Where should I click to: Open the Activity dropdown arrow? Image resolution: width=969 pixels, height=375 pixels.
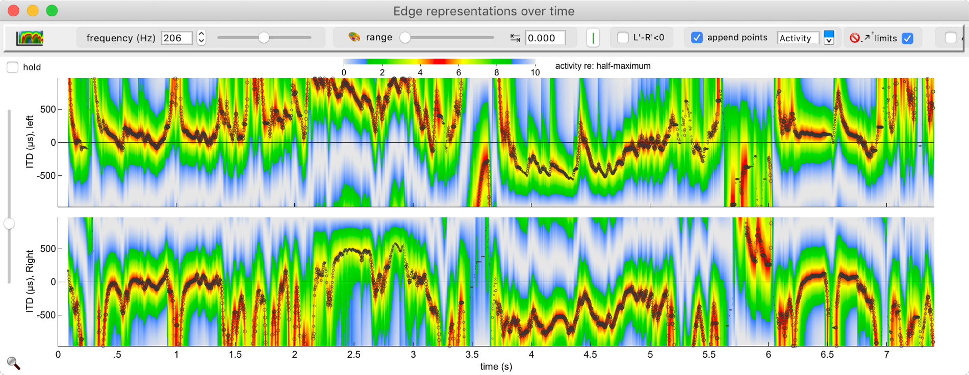[x=829, y=38]
